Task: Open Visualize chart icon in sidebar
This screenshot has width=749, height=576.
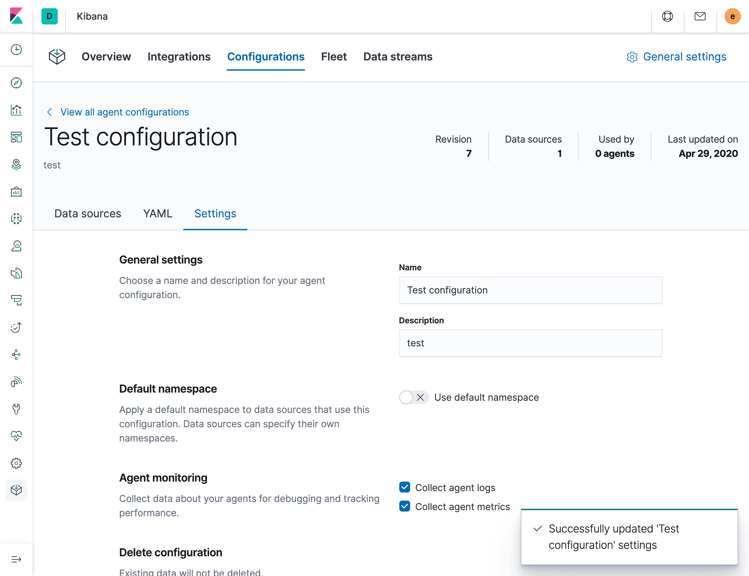Action: 16,110
